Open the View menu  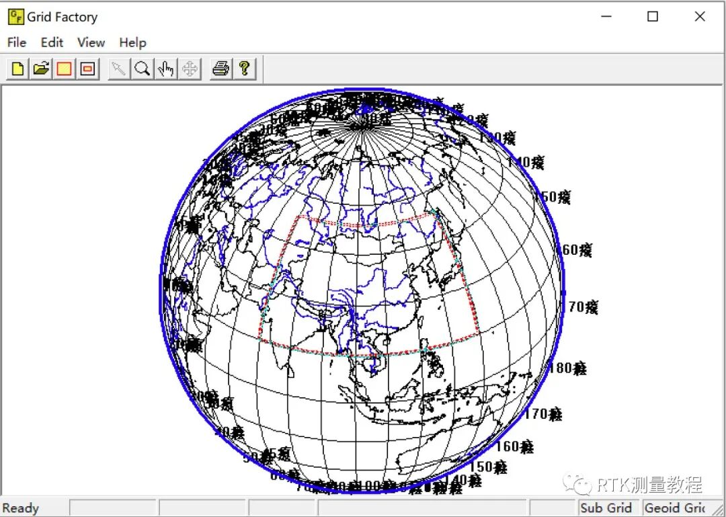[x=91, y=42]
